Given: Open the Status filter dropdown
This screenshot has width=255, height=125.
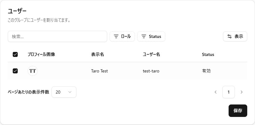Looking at the screenshot, I should pyautogui.click(x=151, y=36).
